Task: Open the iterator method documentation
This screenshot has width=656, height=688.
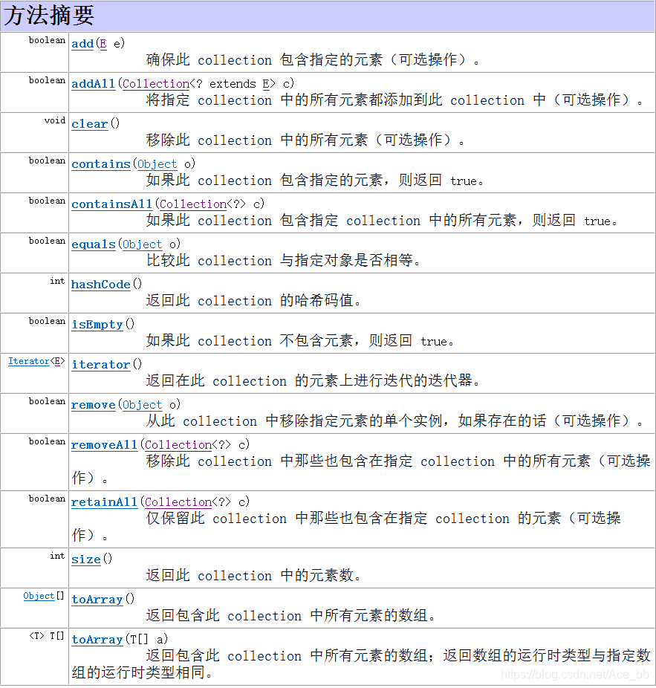Action: click(x=102, y=365)
